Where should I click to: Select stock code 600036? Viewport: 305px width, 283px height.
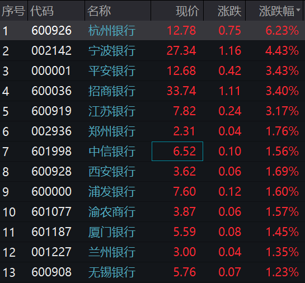(x=51, y=91)
